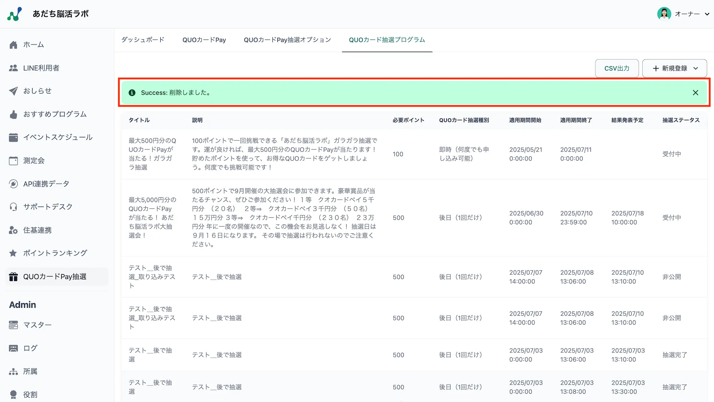714x402 pixels.
Task: Expand the オーナー account chevron
Action: coord(707,14)
